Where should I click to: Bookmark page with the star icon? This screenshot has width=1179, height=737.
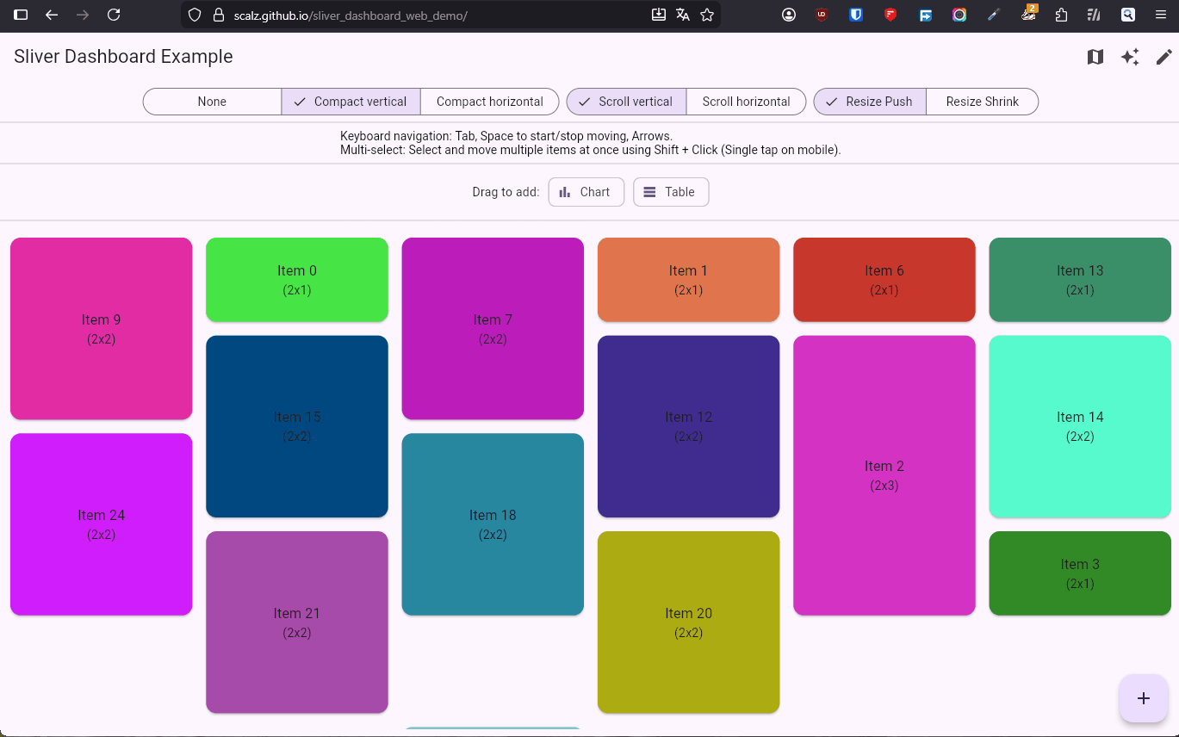[707, 15]
